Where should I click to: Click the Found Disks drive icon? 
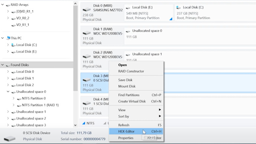[x=8, y=65]
